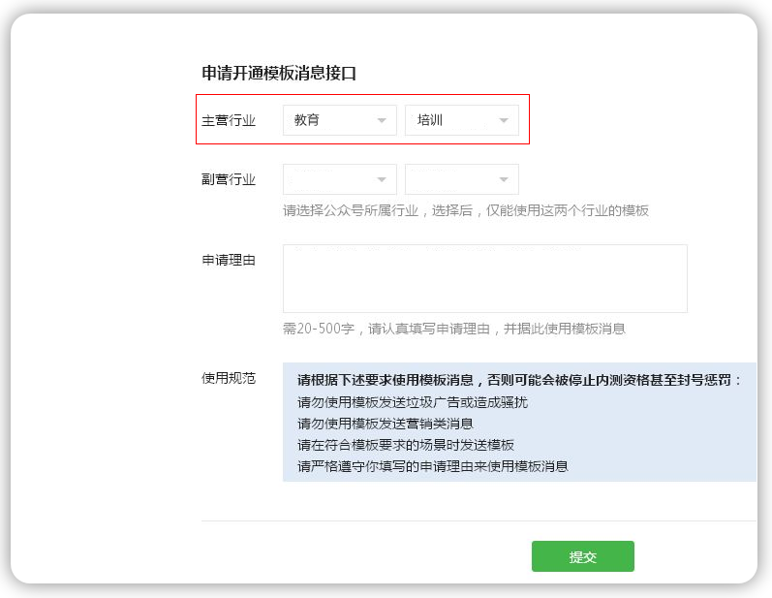772x598 pixels.
Task: Click the arrow icon beside 培训
Action: point(503,121)
